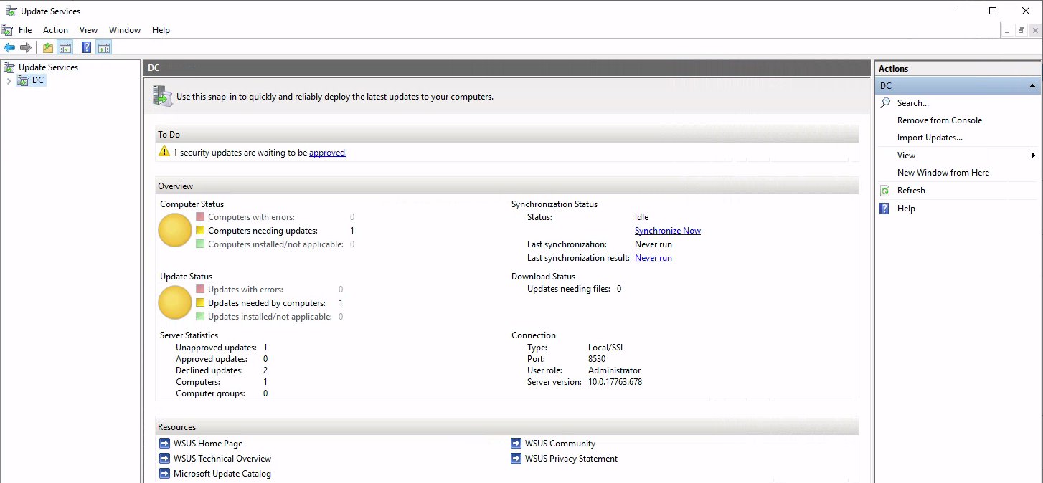Minimize the inner MDI child window
This screenshot has height=483, width=1043.
click(x=1008, y=30)
